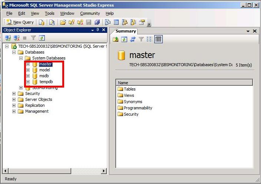
Task: Click the Summary page toolbar icon in main toolbar
Action: pos(116,22)
